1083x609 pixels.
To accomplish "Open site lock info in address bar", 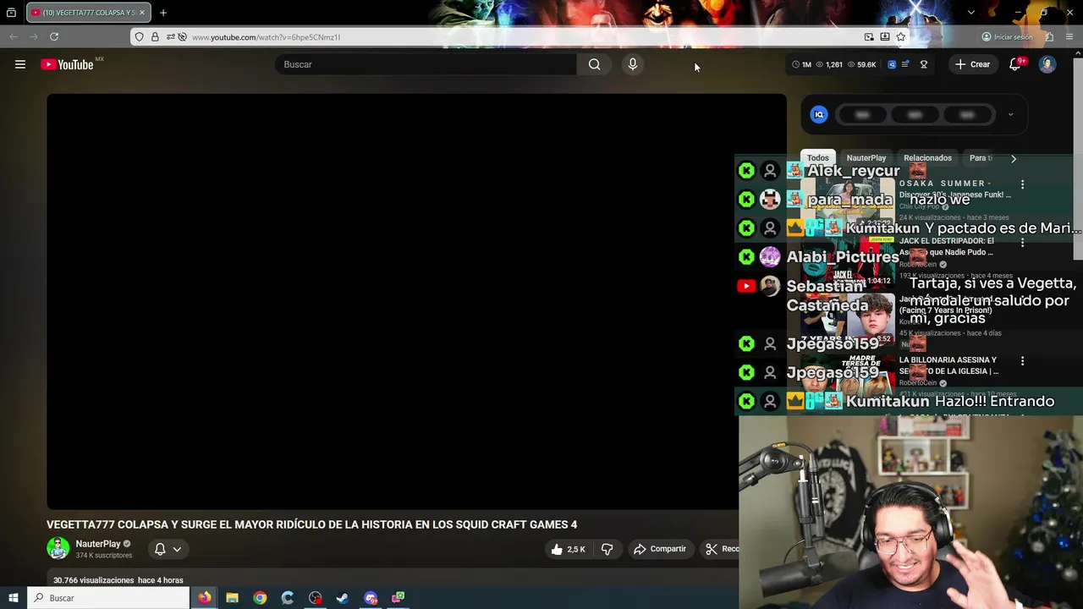I will point(155,37).
